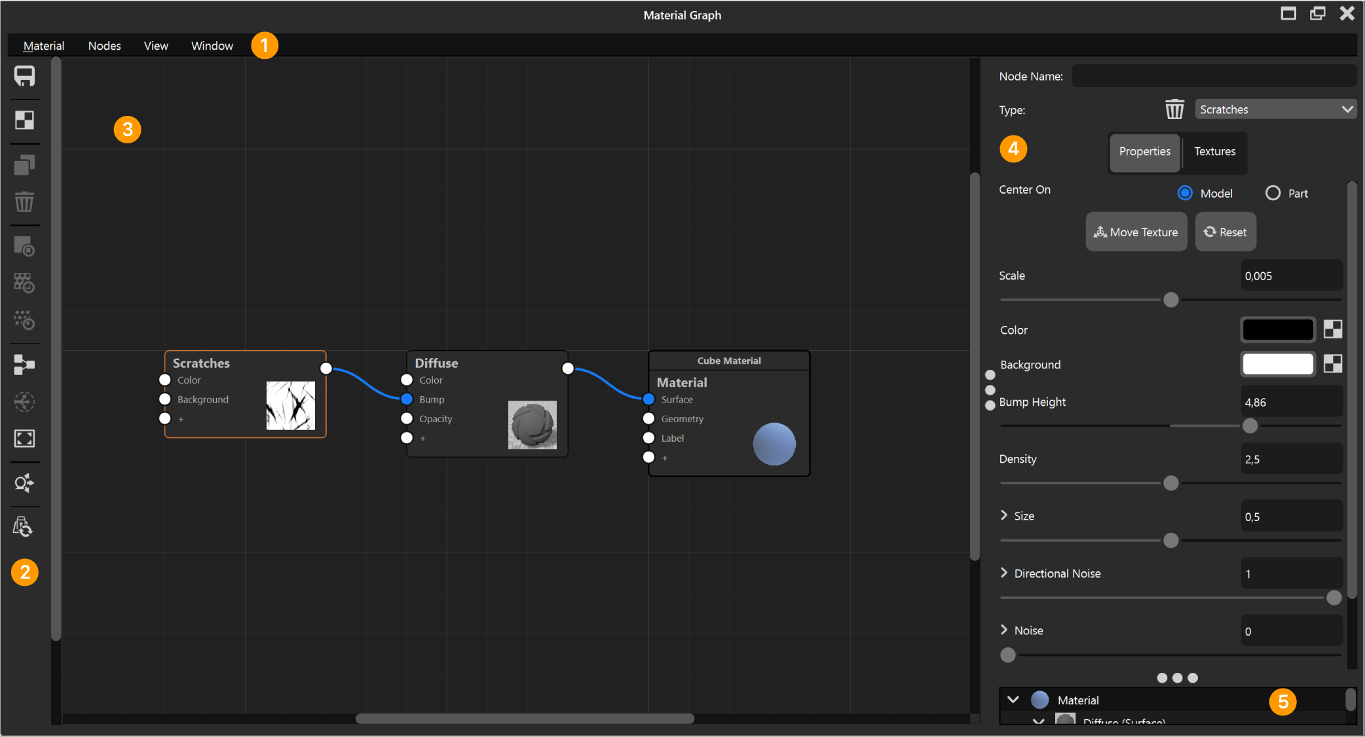Expand the Size parameter chevron
Viewport: 1365px width, 737px height.
pyautogui.click(x=1004, y=515)
